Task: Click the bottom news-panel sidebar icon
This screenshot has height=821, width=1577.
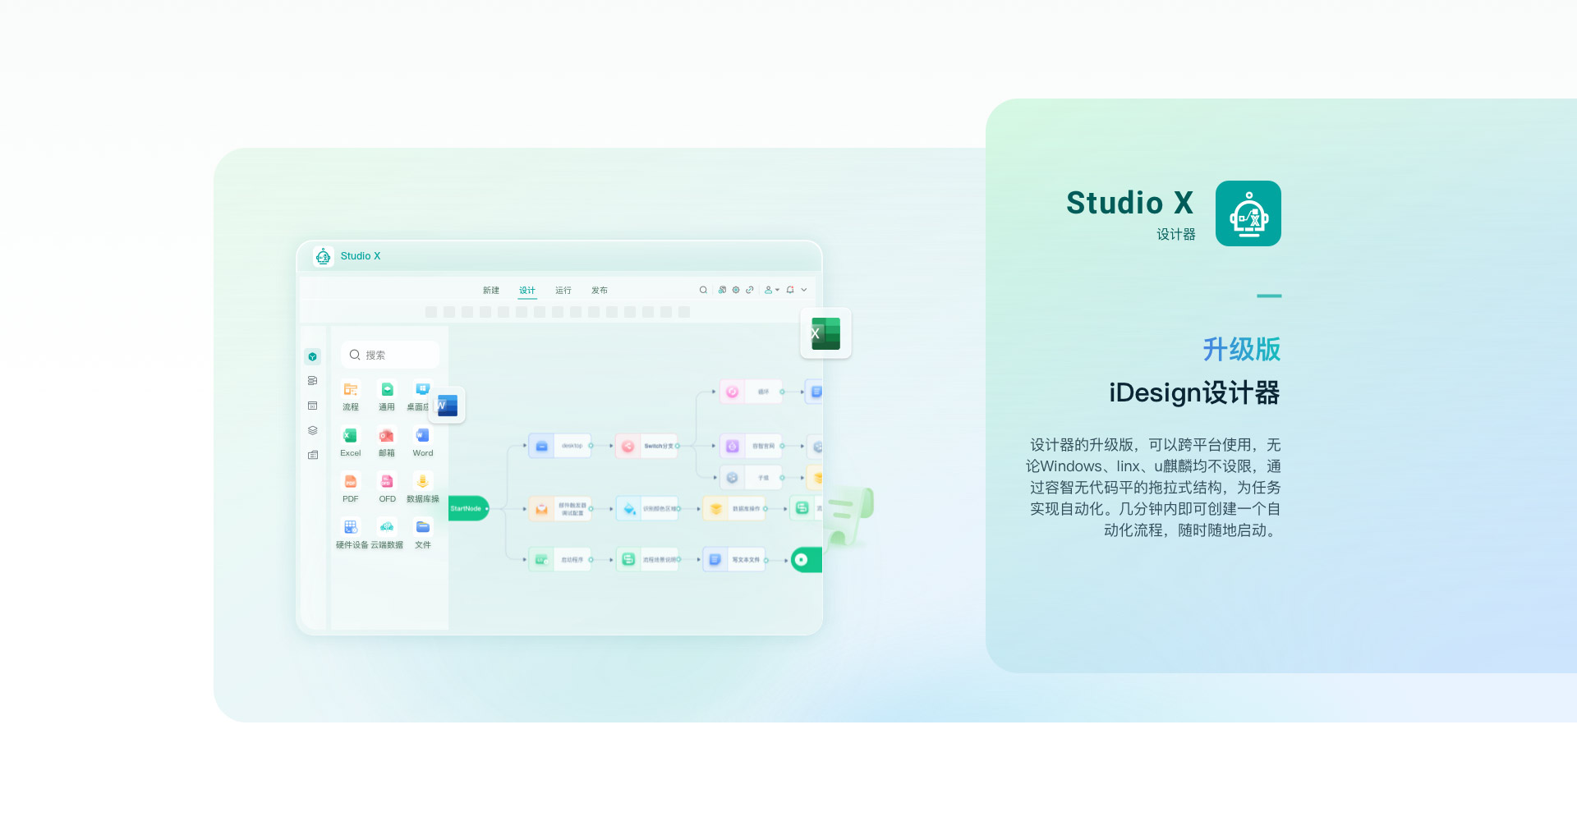Action: [312, 455]
